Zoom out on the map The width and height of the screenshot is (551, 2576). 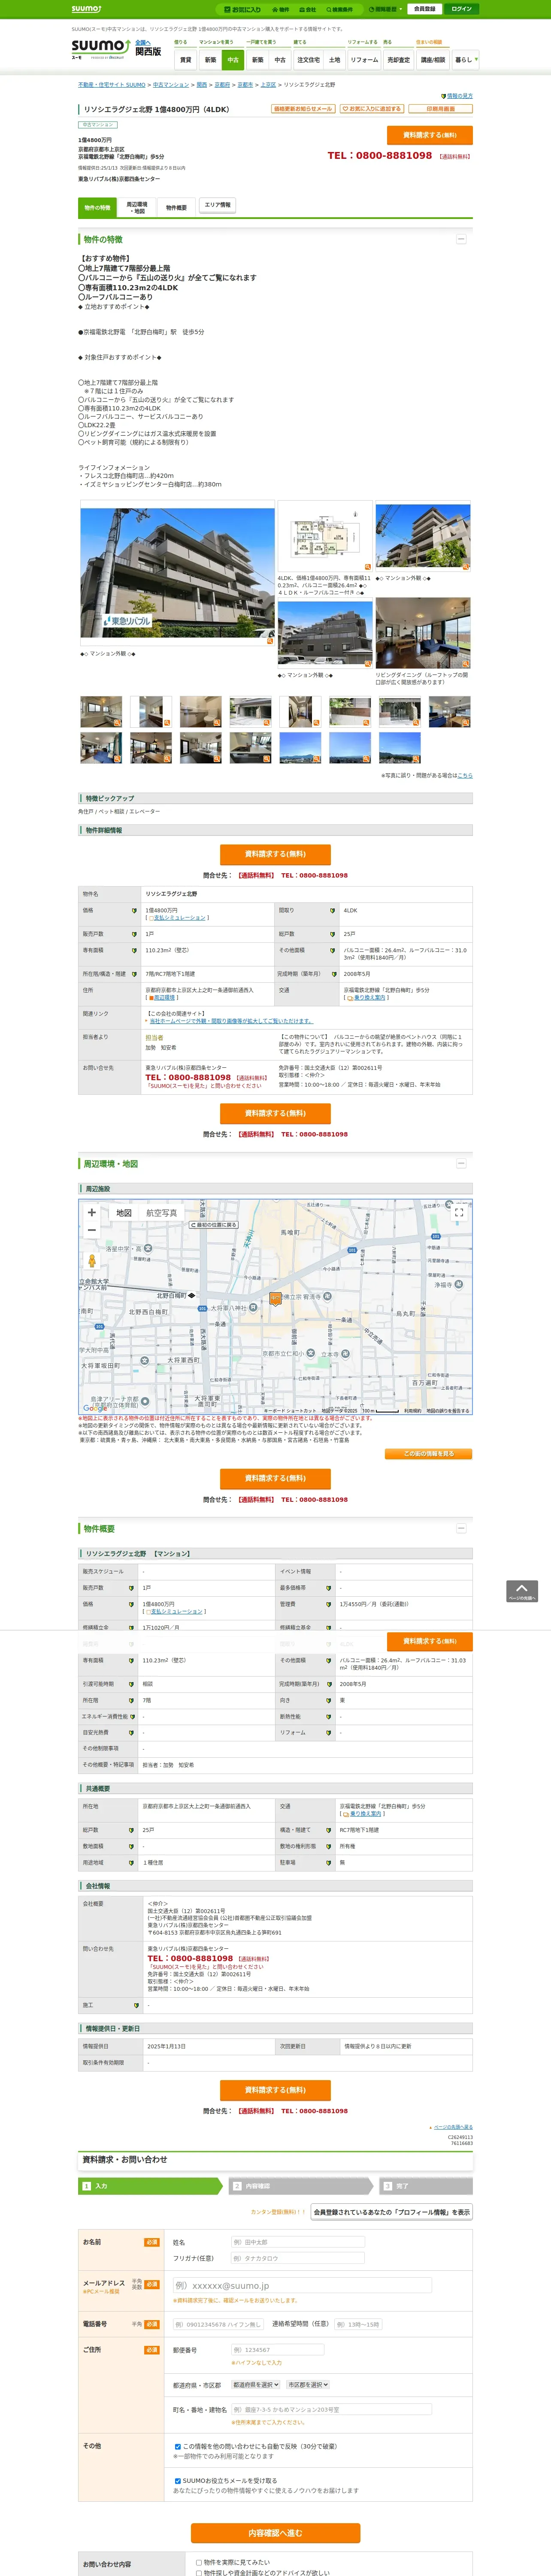click(92, 1231)
